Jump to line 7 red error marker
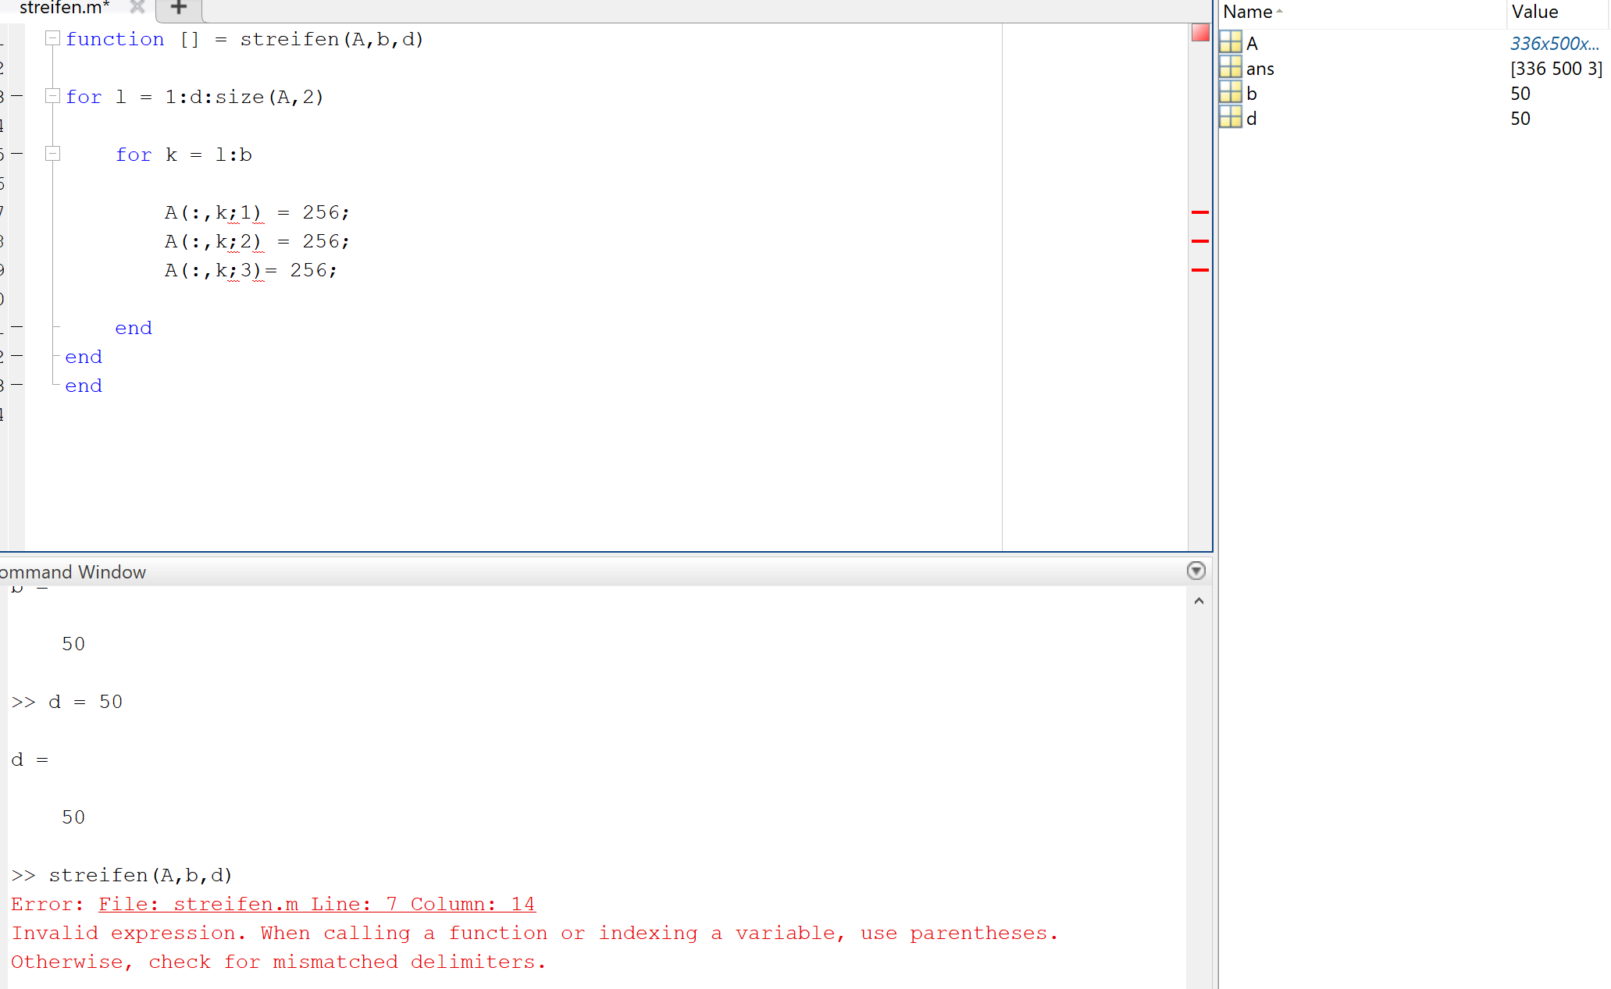 tap(1199, 212)
